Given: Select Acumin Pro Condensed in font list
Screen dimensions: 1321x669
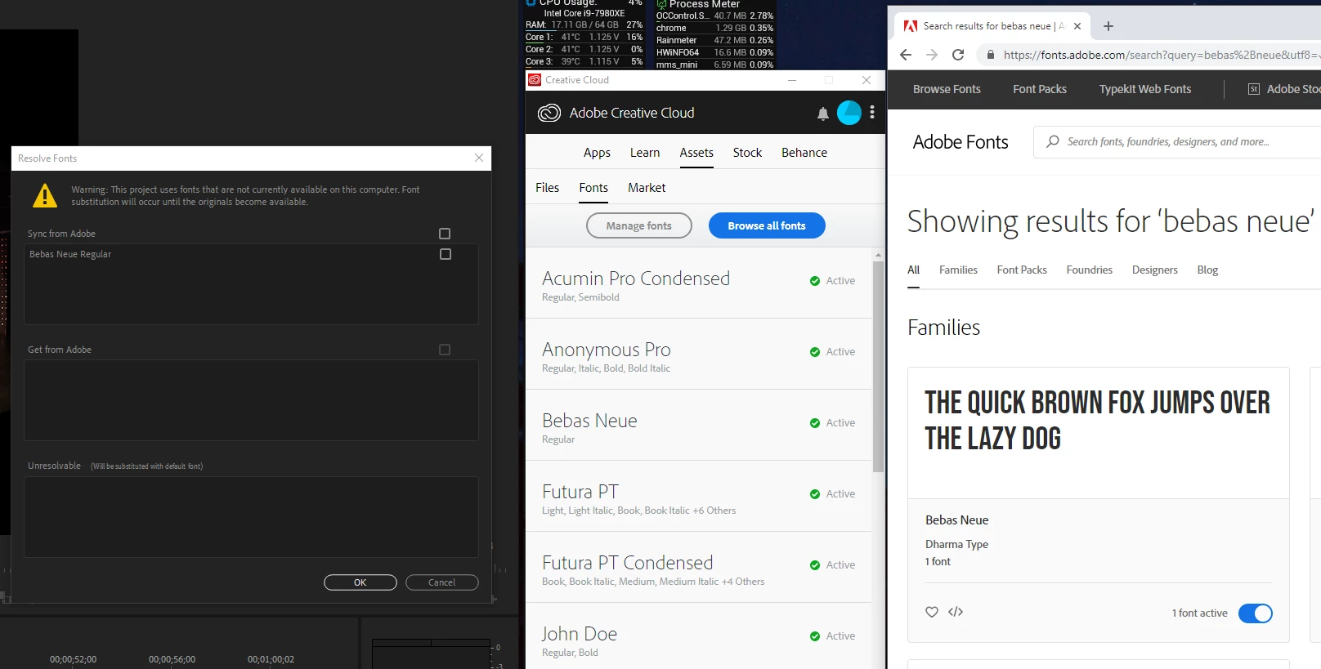Looking at the screenshot, I should (x=698, y=283).
